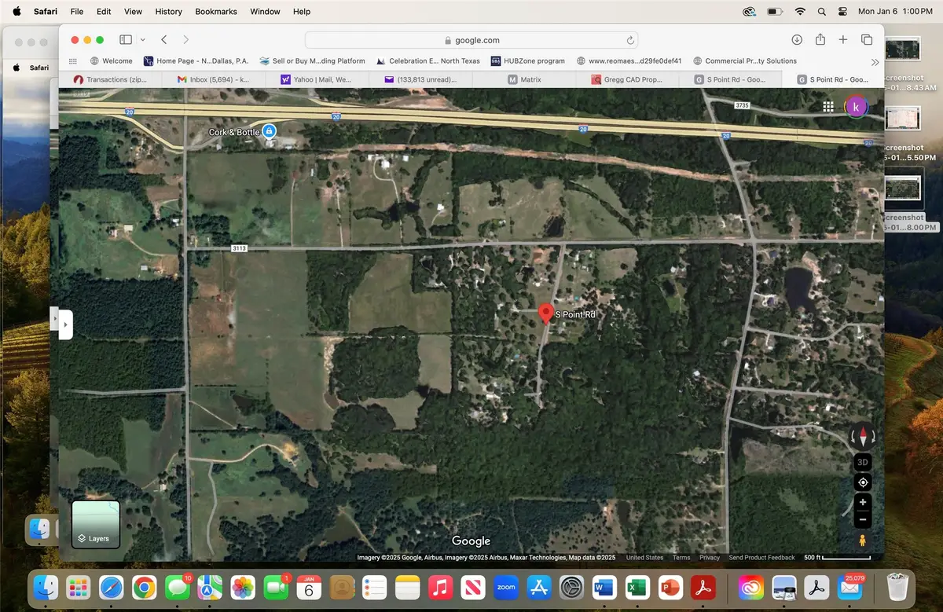Click the Share icon in Safari toolbar

pos(820,38)
